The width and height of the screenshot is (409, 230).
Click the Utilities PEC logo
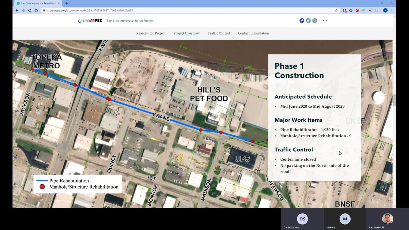[90, 20]
